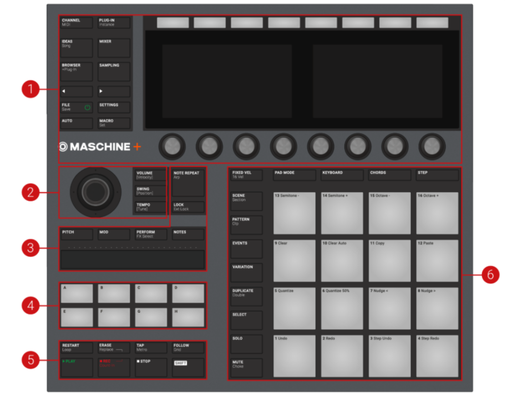The height and width of the screenshot is (394, 520).
Task: Switch to CHORDS pad mode
Action: tap(389, 175)
